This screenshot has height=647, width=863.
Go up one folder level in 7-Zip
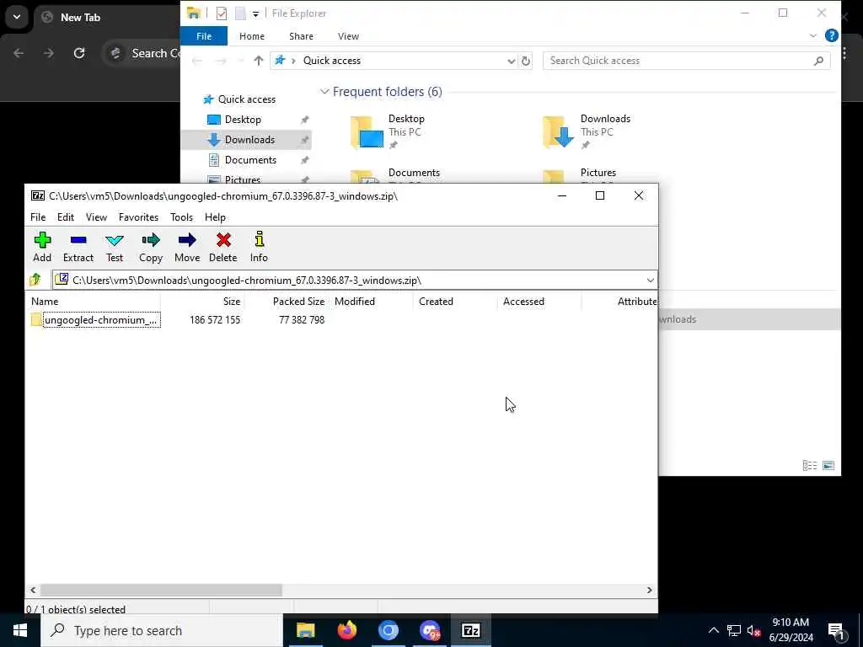coord(35,280)
